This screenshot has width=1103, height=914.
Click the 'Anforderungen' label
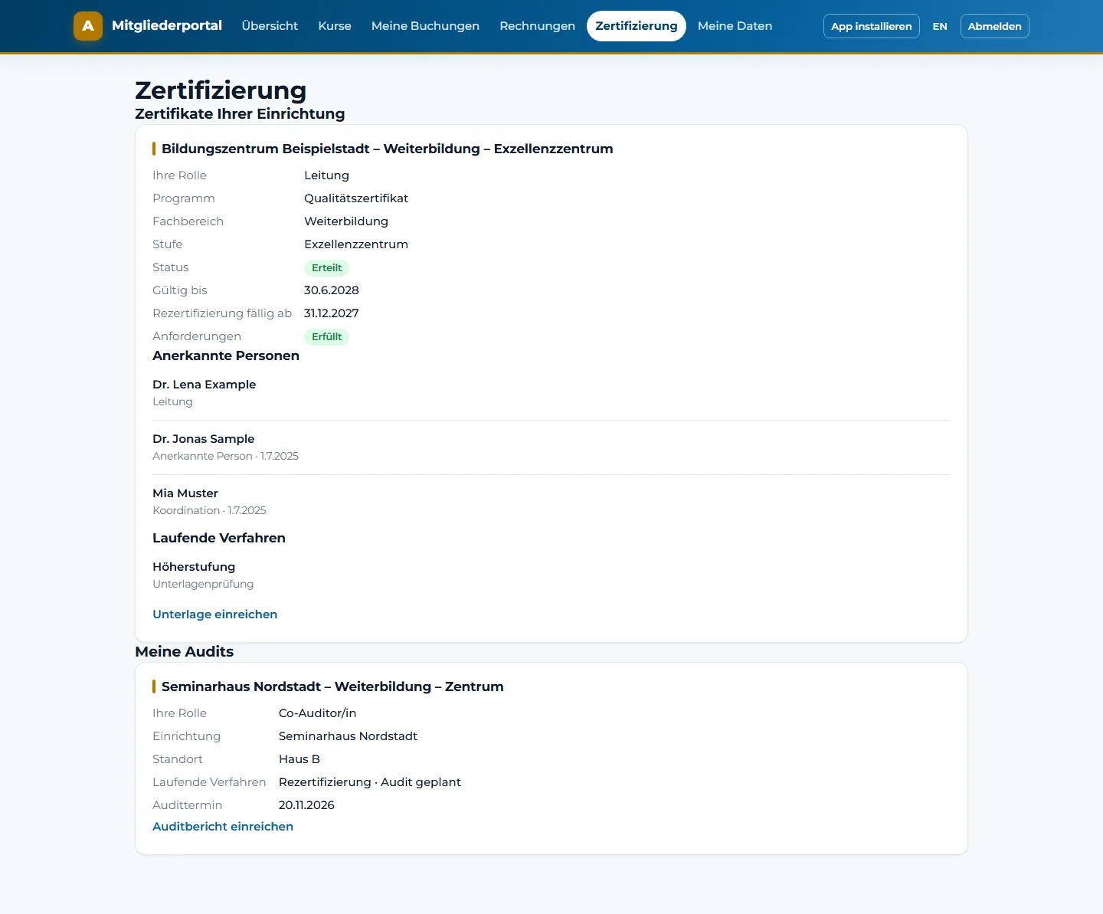pyautogui.click(x=197, y=336)
